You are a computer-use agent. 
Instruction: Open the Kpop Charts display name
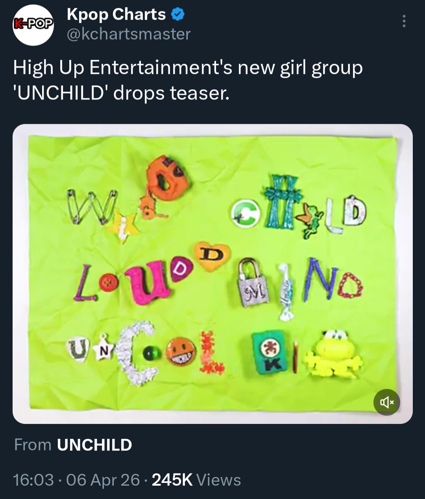click(x=116, y=15)
